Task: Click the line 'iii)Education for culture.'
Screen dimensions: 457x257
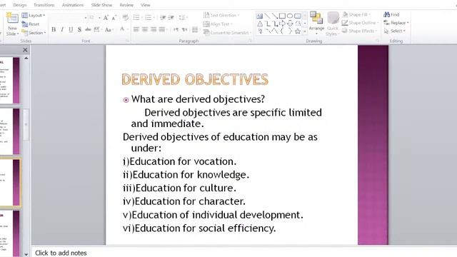Action: click(x=179, y=188)
